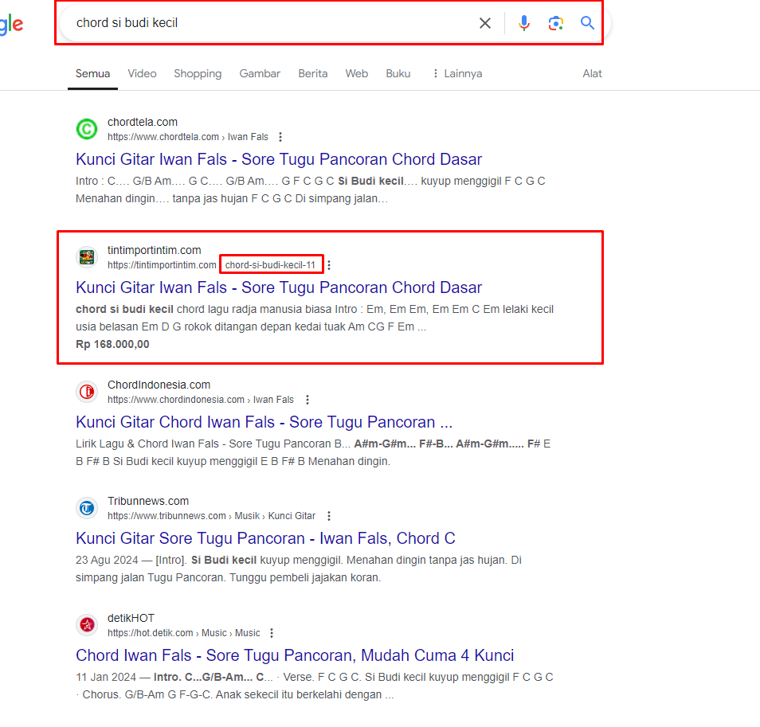Viewport: 760px width, 727px height.
Task: Open three-dot menu for detikHOT result
Action: coord(272,633)
